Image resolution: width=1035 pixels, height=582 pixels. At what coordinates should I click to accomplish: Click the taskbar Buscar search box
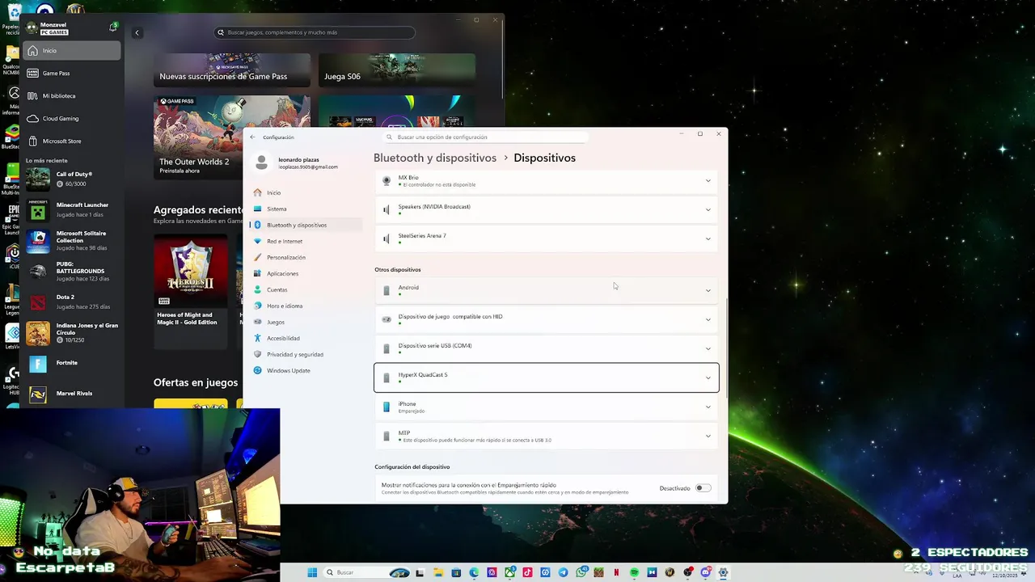[x=366, y=572]
